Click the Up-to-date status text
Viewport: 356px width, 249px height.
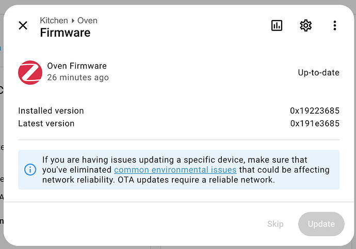pos(318,72)
